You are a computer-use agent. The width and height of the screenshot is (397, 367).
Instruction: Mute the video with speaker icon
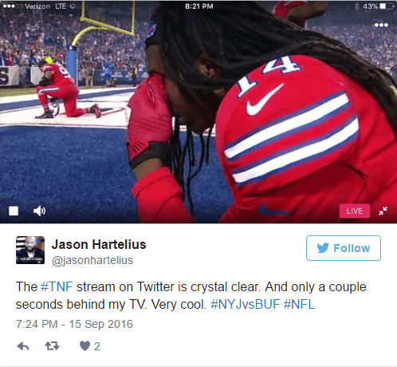click(39, 211)
